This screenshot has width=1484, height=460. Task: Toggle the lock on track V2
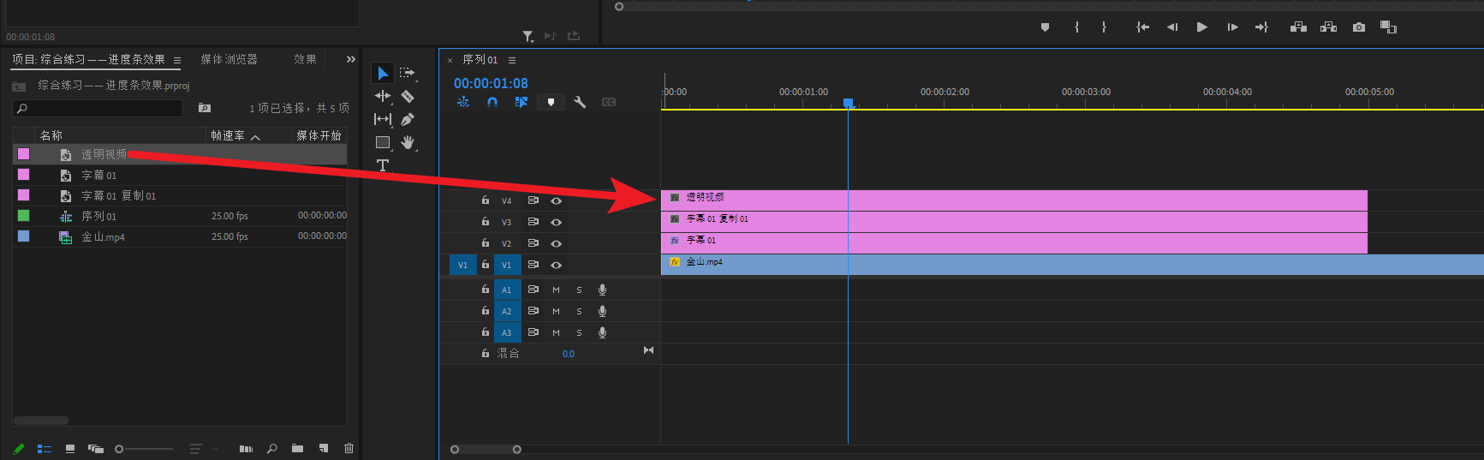point(486,243)
